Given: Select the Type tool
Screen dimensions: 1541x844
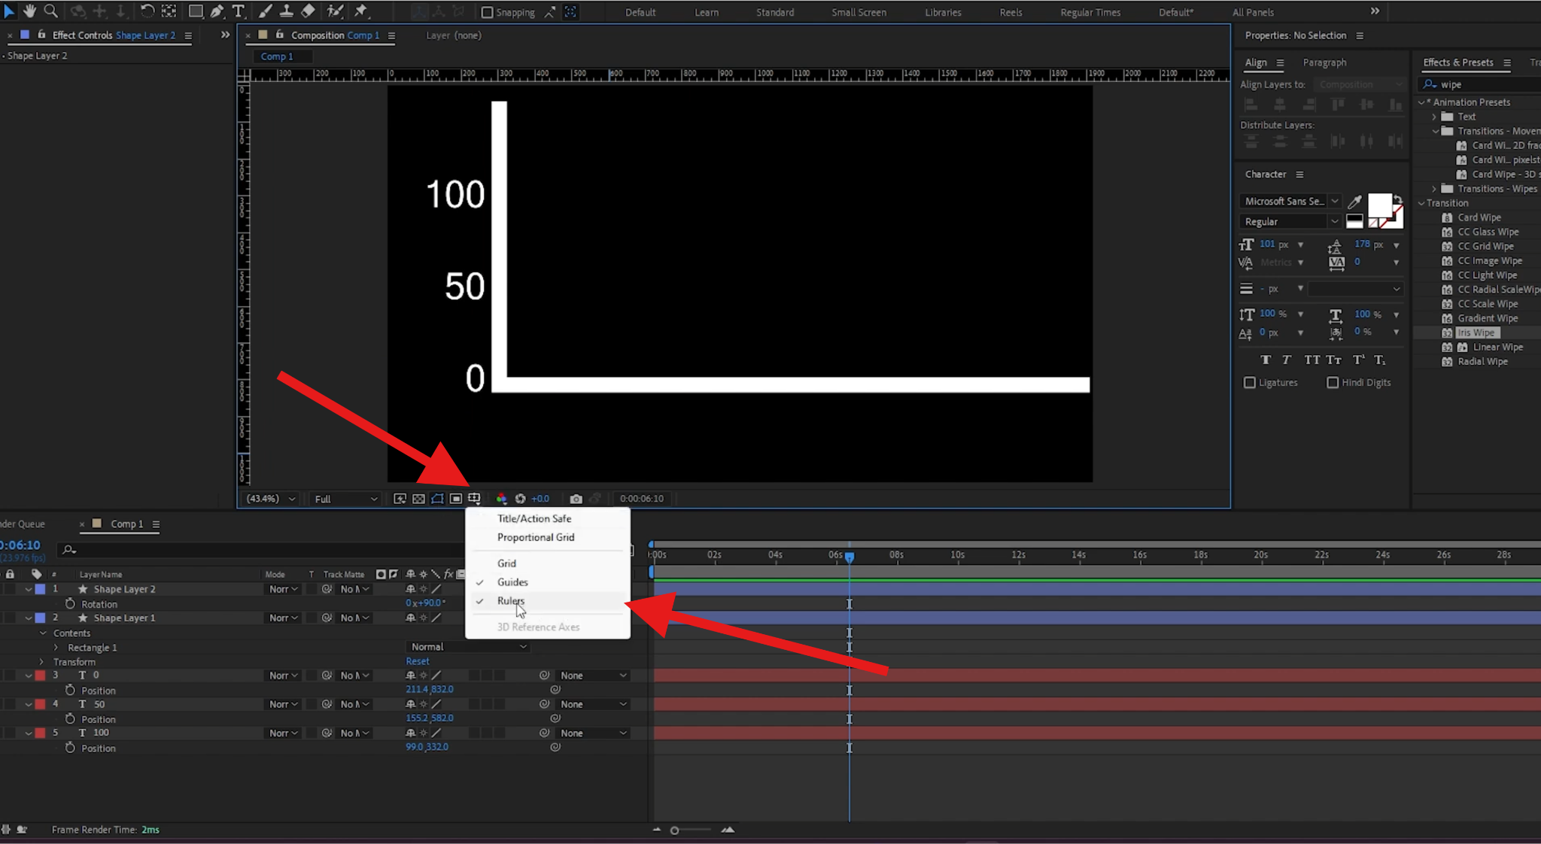Looking at the screenshot, I should click(x=239, y=11).
